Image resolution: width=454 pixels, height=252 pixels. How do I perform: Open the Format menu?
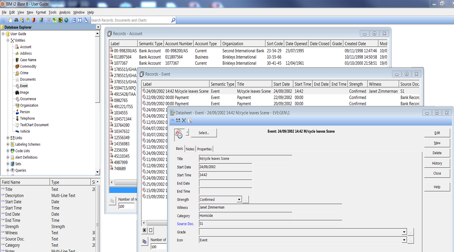(x=41, y=12)
